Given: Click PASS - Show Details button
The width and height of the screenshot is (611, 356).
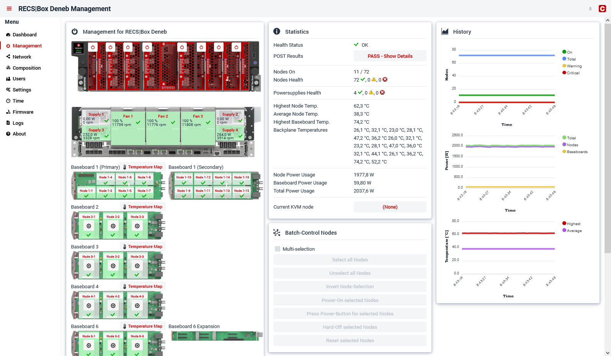Looking at the screenshot, I should 390,56.
